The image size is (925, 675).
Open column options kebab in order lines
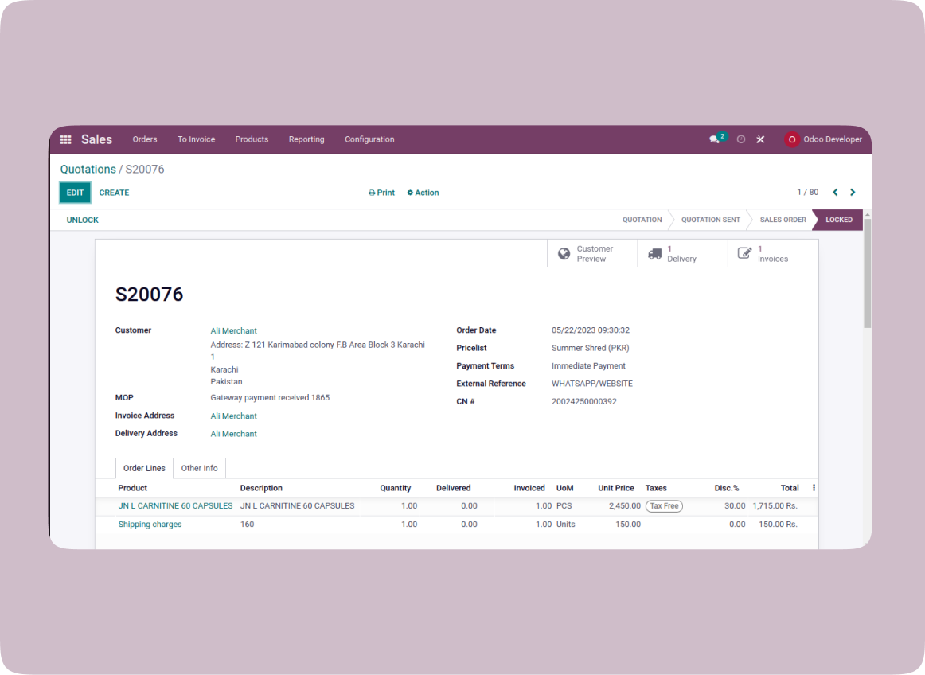(x=814, y=488)
